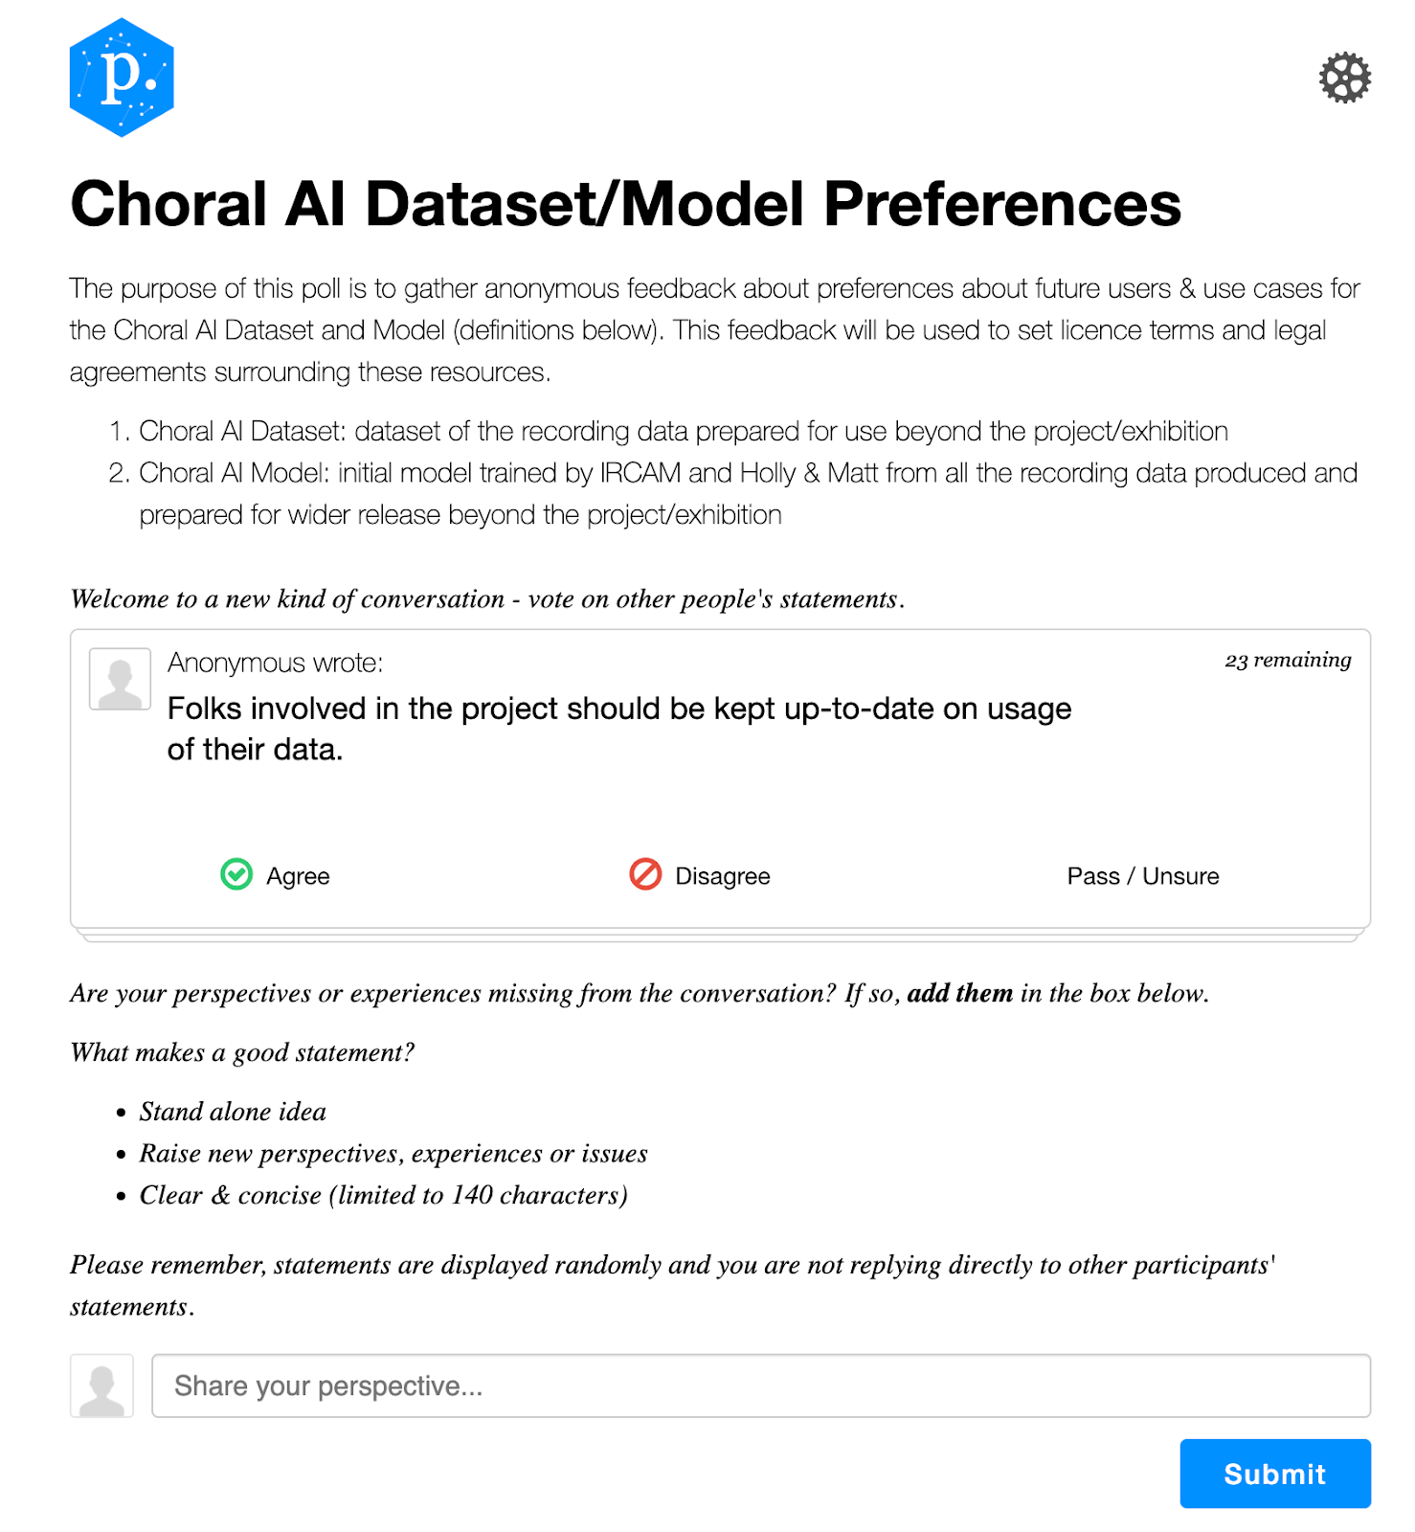The image size is (1415, 1532).
Task: Click the blue Polis hexagon logo
Action: 122,78
